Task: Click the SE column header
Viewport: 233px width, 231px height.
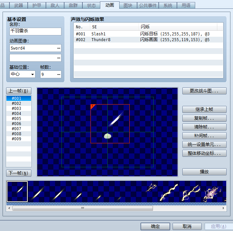Action: pos(114,27)
